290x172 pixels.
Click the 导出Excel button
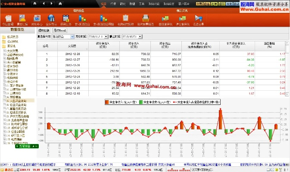coord(60,31)
